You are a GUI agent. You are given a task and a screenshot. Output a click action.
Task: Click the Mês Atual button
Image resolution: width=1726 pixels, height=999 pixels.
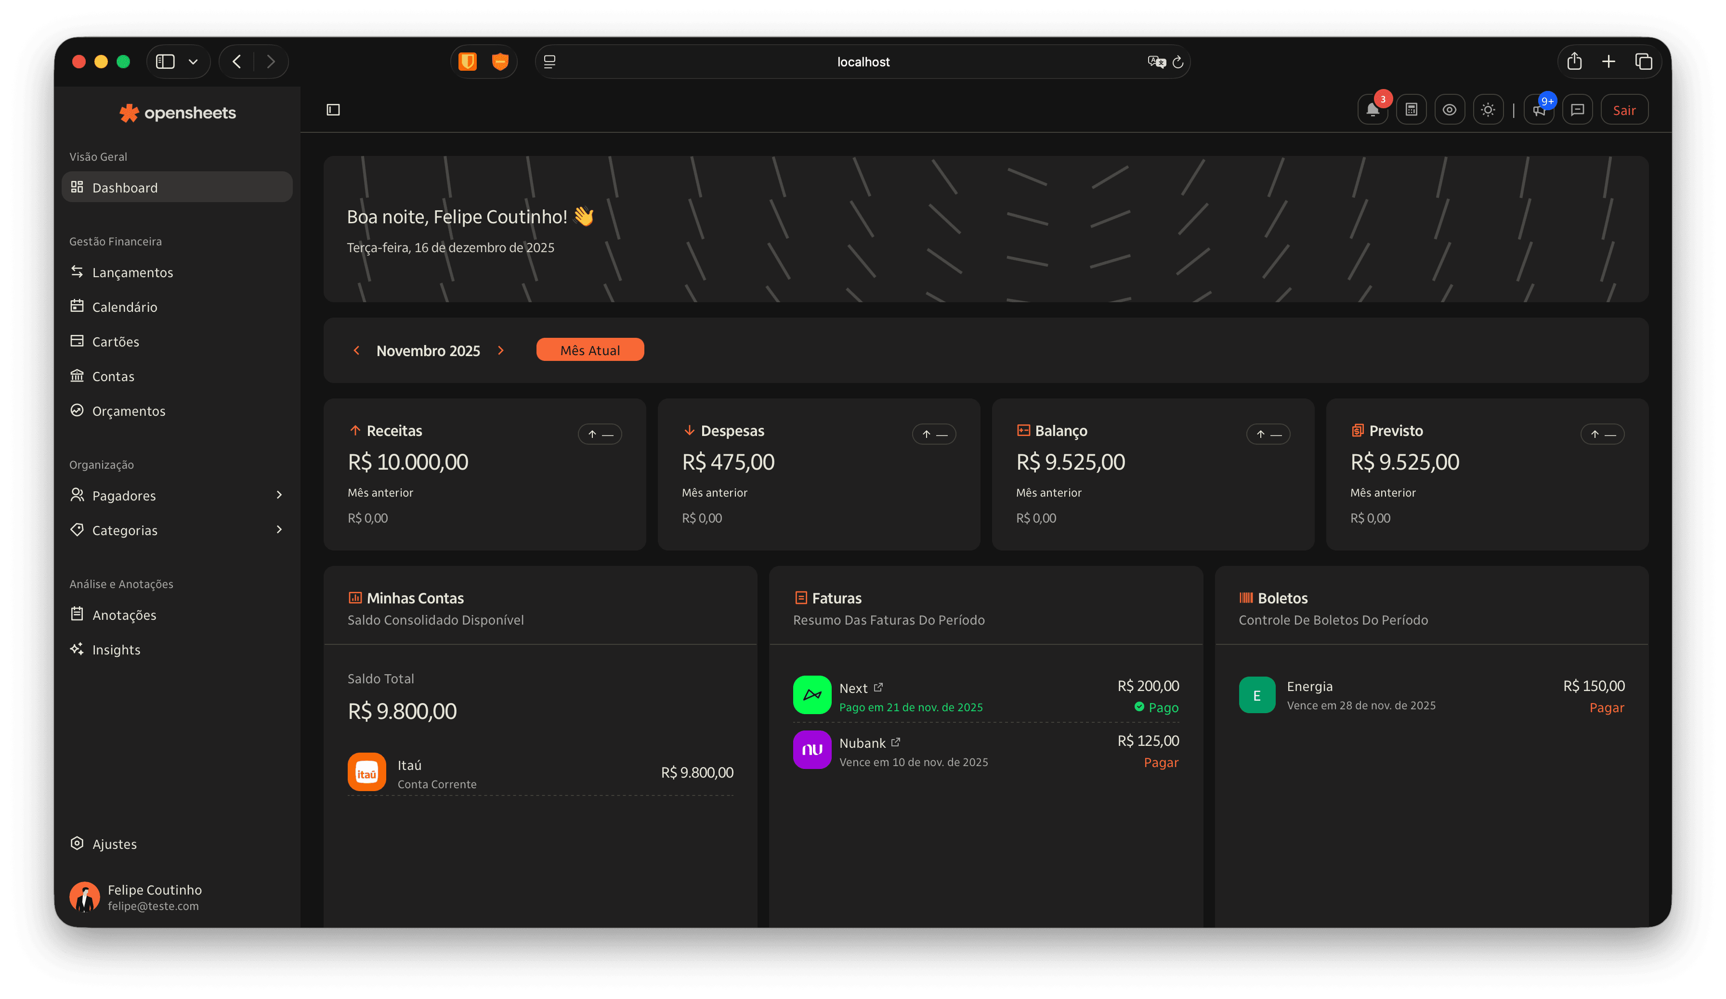pos(589,350)
